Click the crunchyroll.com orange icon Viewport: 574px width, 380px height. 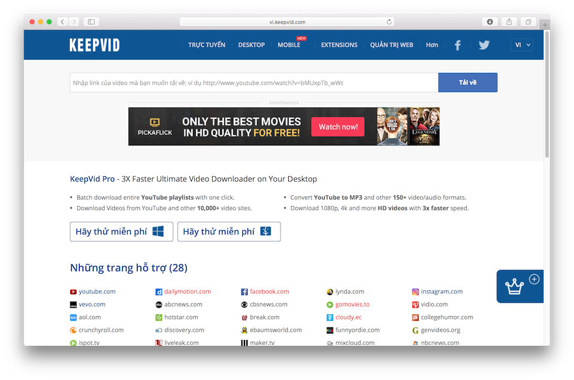[73, 330]
